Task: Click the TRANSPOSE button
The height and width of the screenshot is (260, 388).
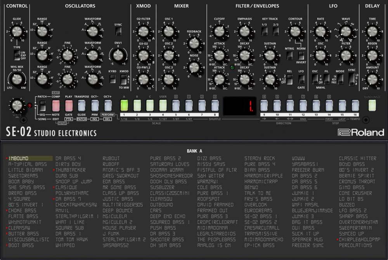Action: (x=81, y=105)
